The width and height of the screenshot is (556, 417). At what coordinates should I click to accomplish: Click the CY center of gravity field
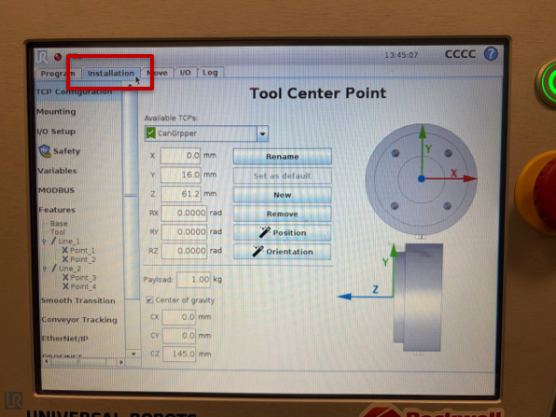click(x=179, y=336)
